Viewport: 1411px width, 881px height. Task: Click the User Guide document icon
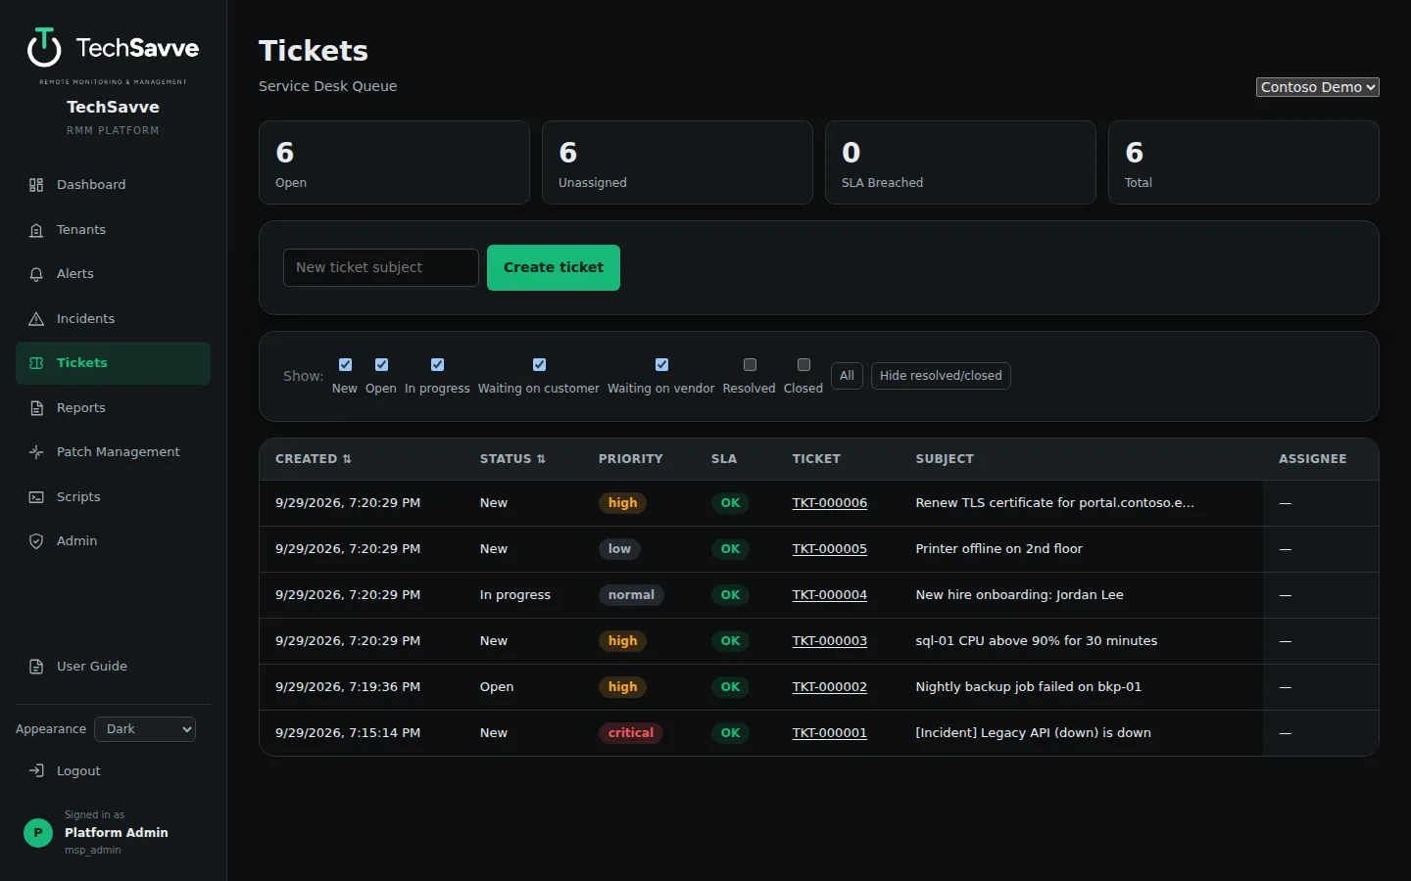click(36, 667)
